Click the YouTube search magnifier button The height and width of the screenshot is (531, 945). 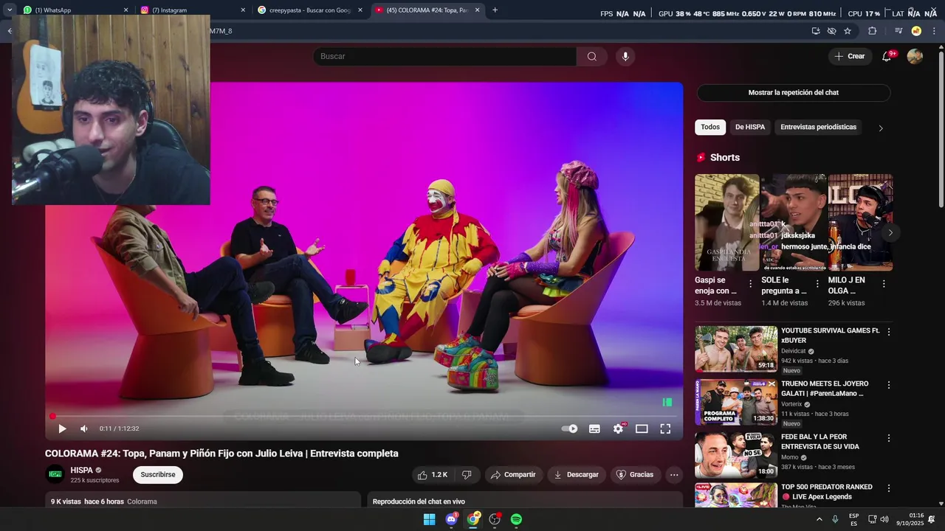(x=591, y=57)
